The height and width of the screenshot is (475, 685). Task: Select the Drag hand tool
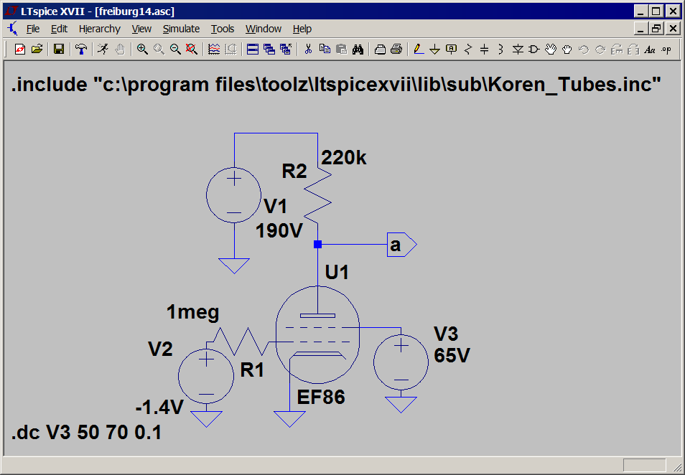(567, 50)
